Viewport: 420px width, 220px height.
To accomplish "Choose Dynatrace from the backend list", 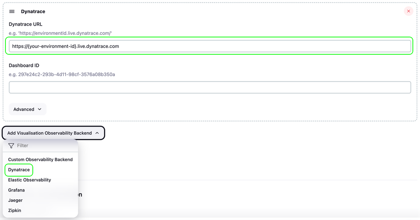I will point(19,170).
